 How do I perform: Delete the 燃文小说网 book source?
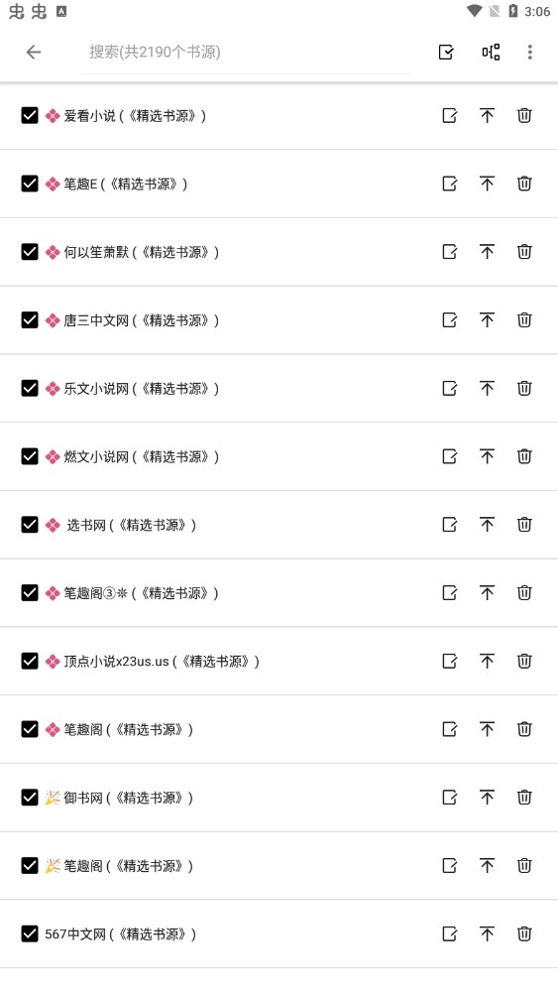pyautogui.click(x=524, y=456)
